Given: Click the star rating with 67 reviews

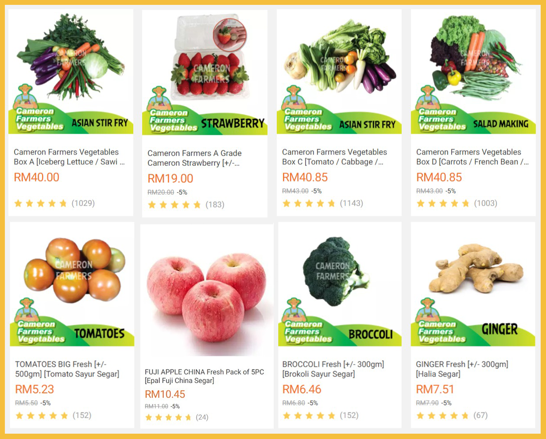Looking at the screenshot, I should click(x=442, y=416).
